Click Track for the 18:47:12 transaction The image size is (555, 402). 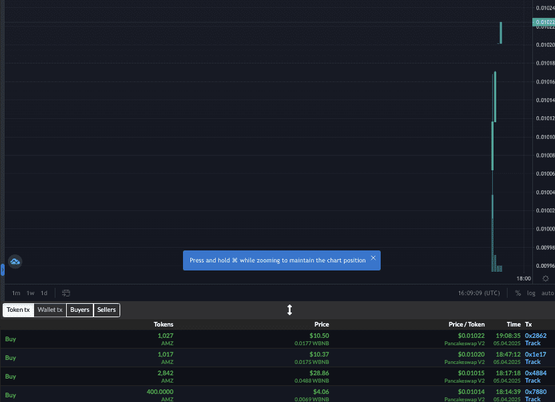point(533,362)
